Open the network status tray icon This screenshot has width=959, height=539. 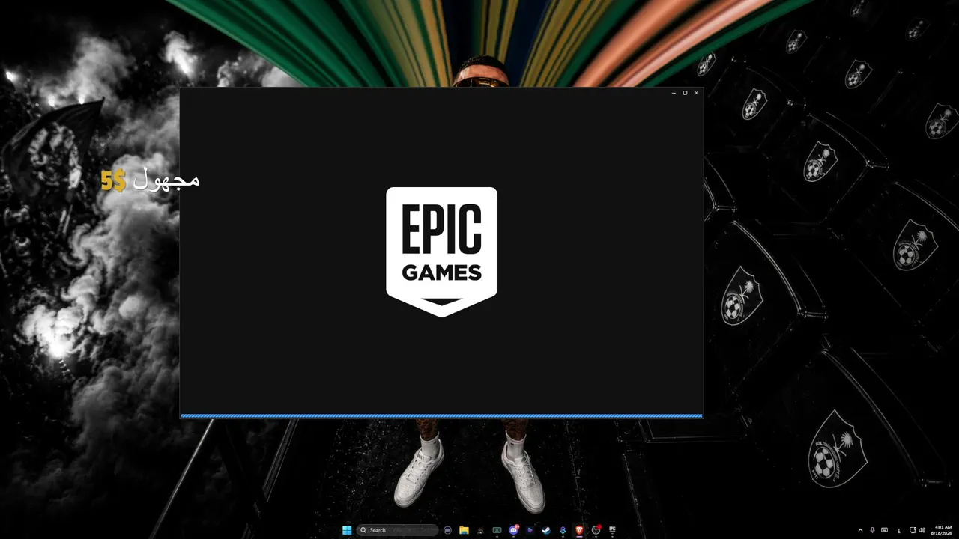pos(912,530)
